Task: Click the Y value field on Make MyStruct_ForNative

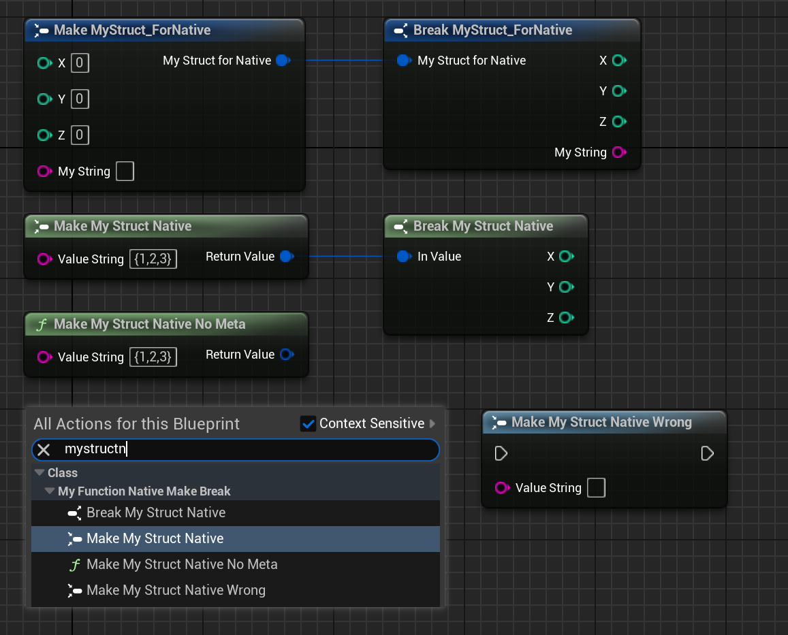Action: click(x=80, y=99)
